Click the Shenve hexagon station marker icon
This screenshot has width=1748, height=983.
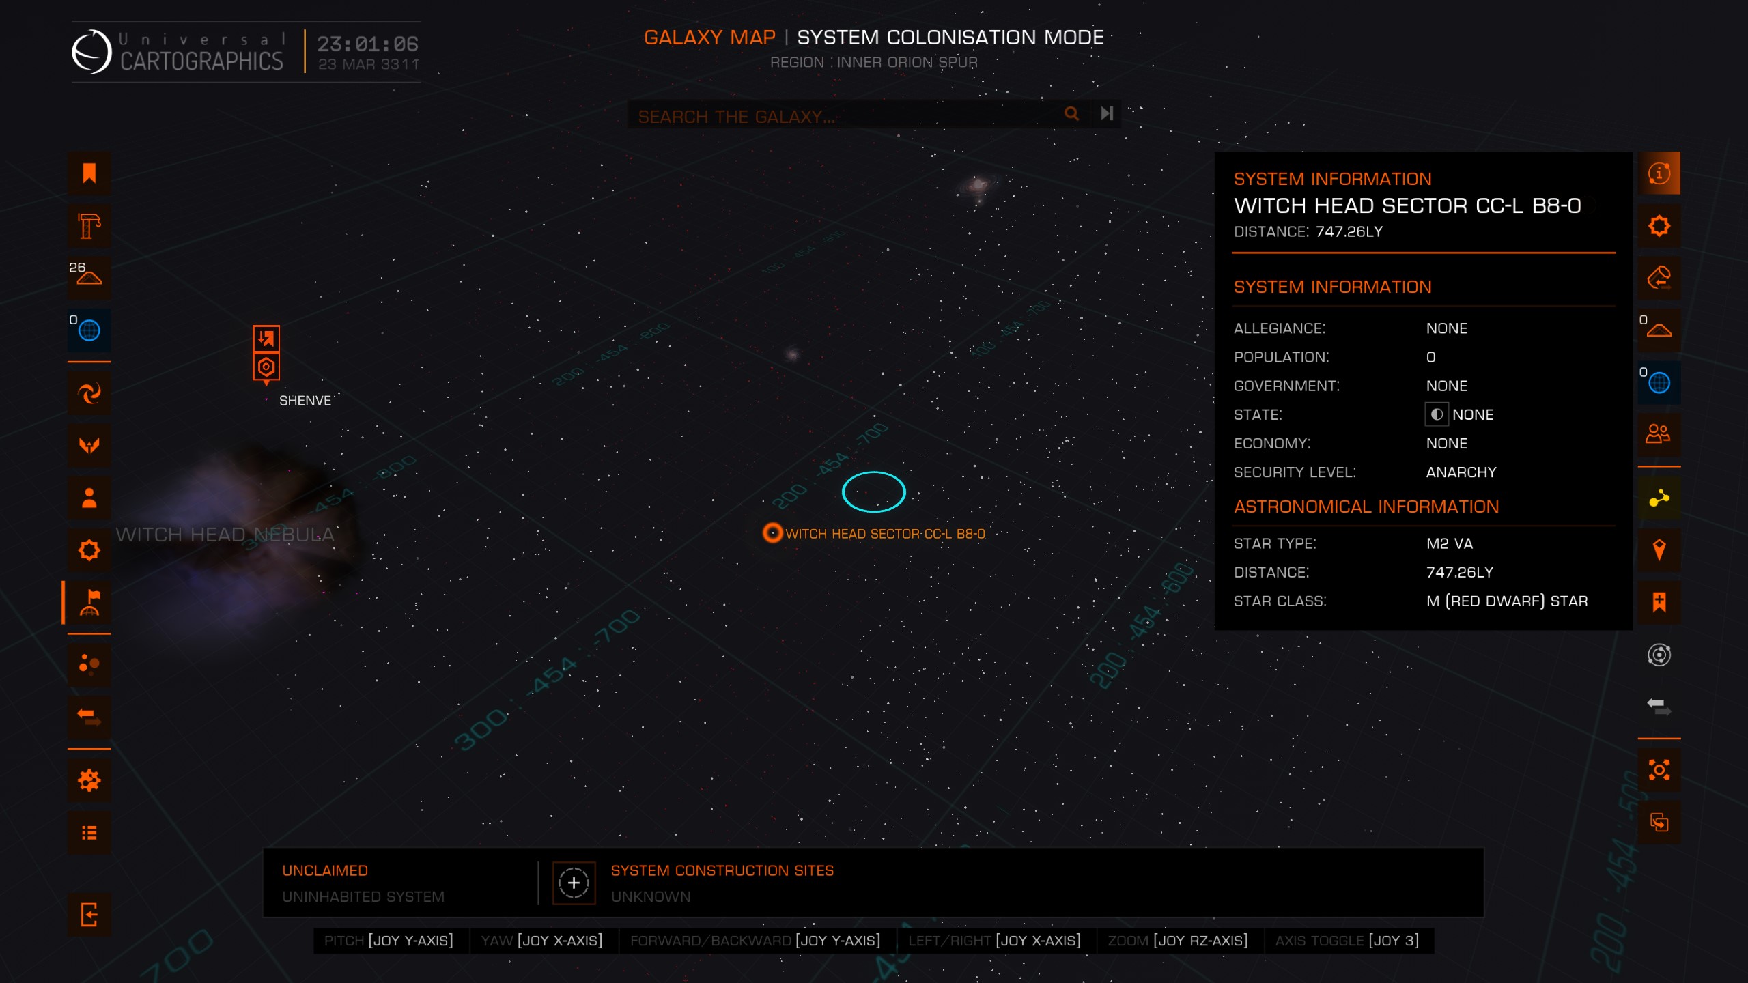(266, 367)
